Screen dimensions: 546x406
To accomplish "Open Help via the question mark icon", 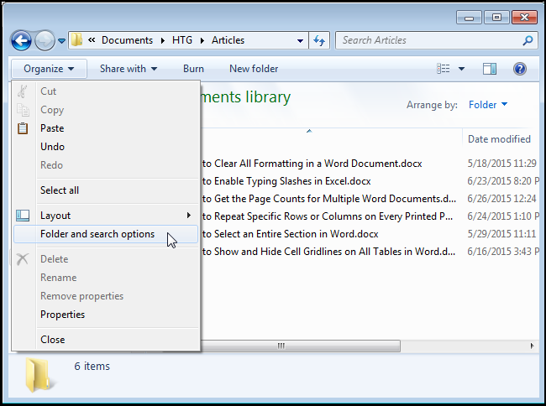I will pyautogui.click(x=519, y=69).
